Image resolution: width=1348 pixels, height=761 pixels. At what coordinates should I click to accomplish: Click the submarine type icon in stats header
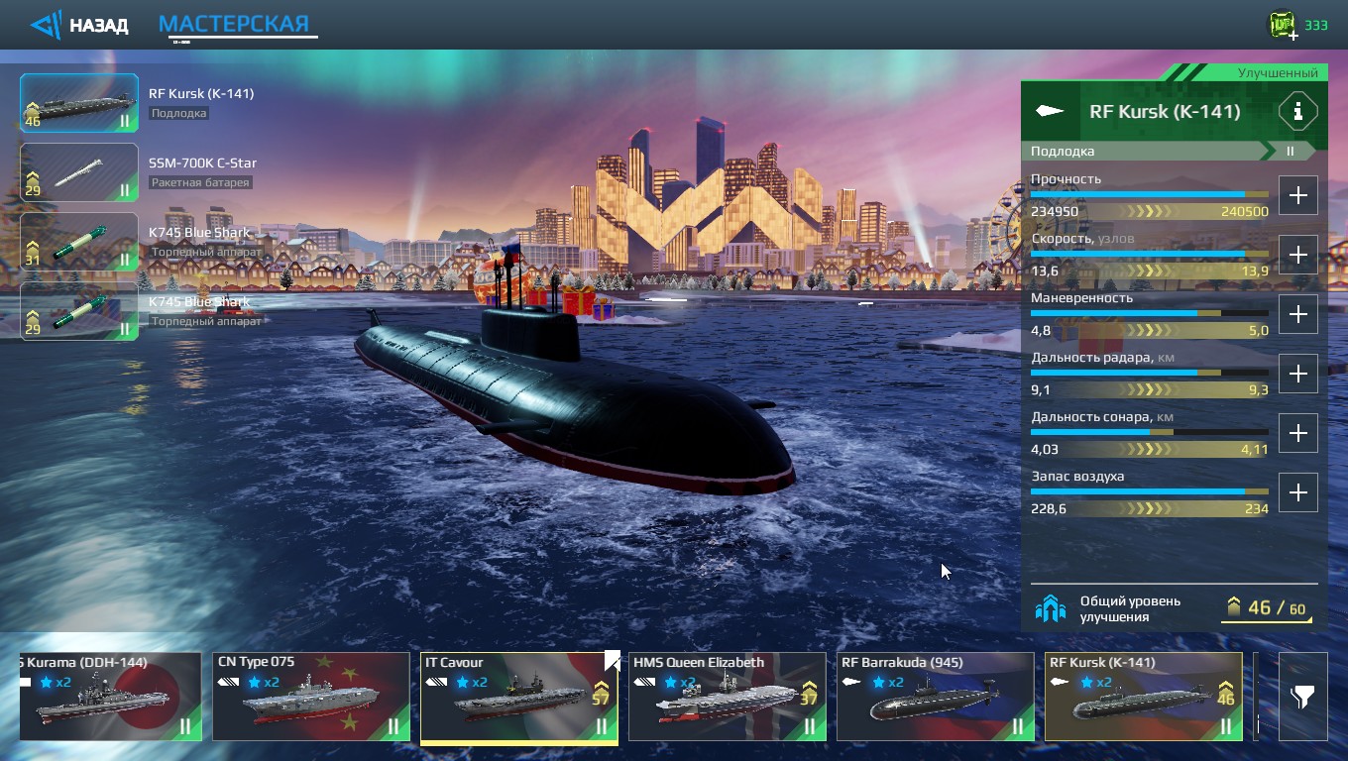[1050, 111]
